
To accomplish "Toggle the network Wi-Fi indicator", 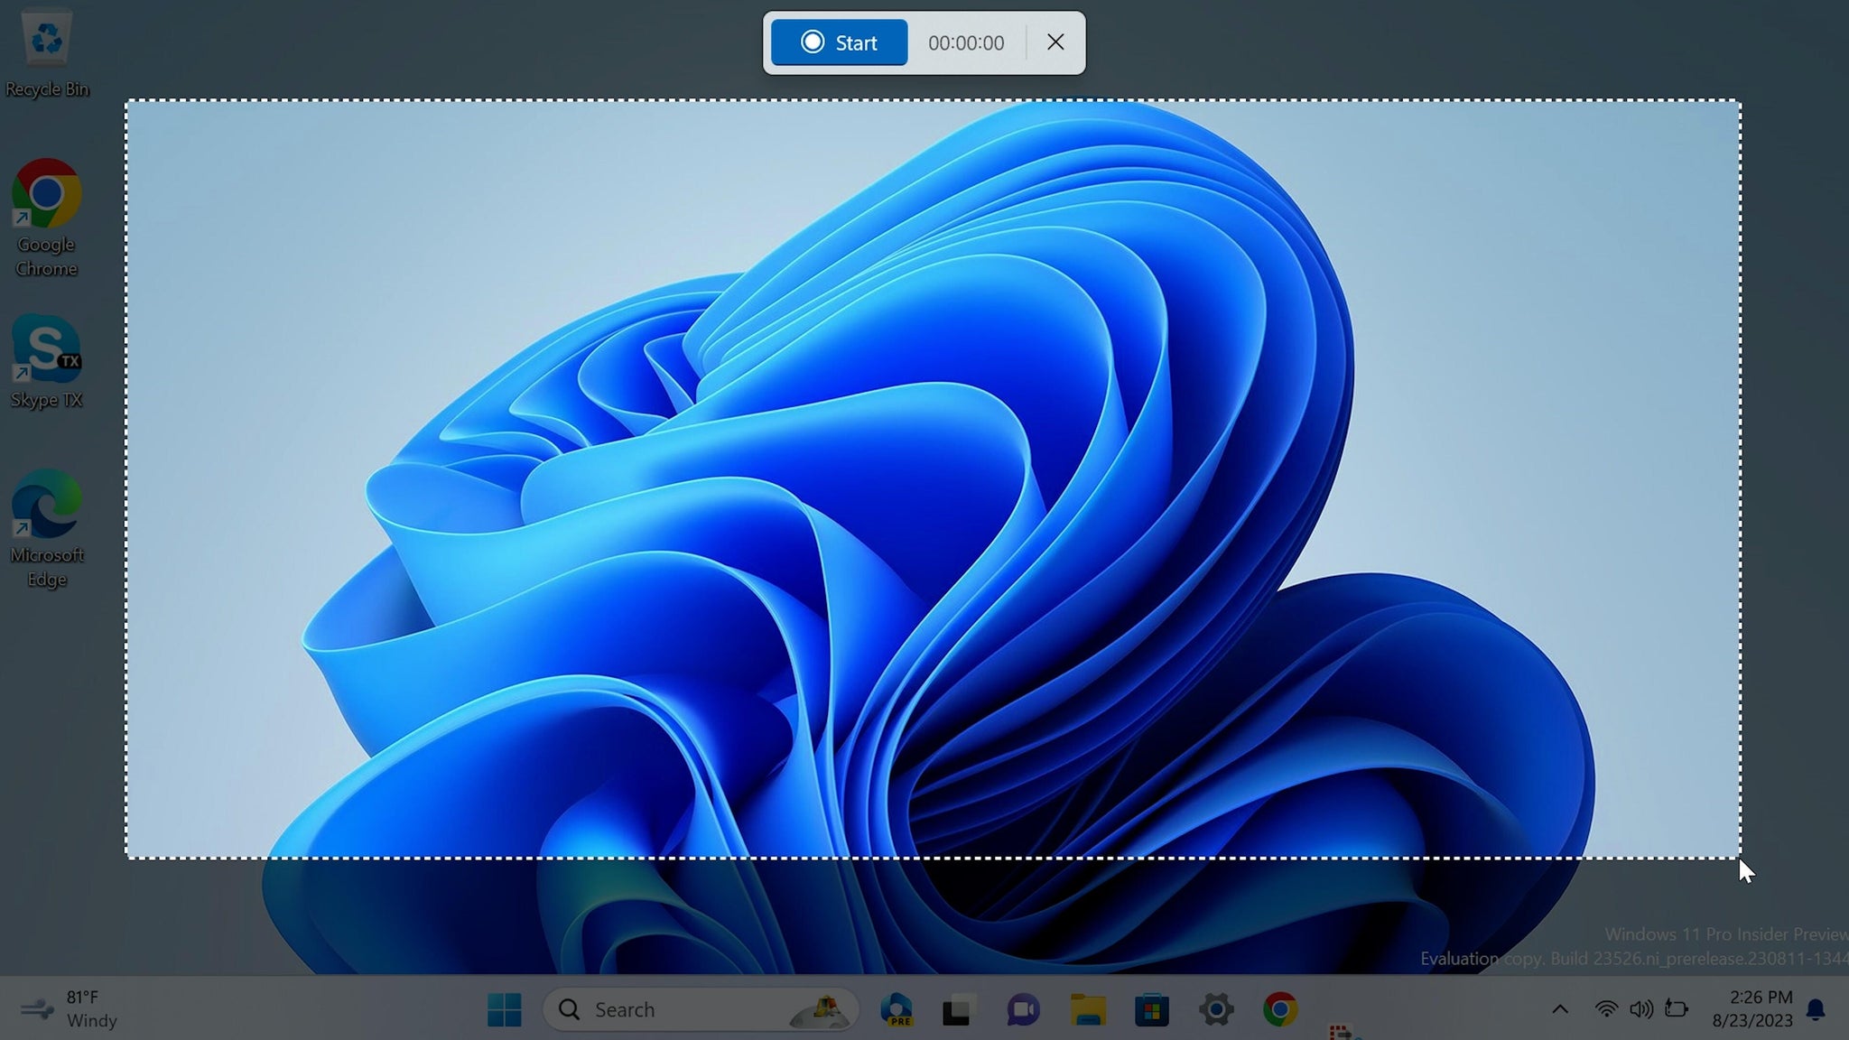I will [1603, 1008].
